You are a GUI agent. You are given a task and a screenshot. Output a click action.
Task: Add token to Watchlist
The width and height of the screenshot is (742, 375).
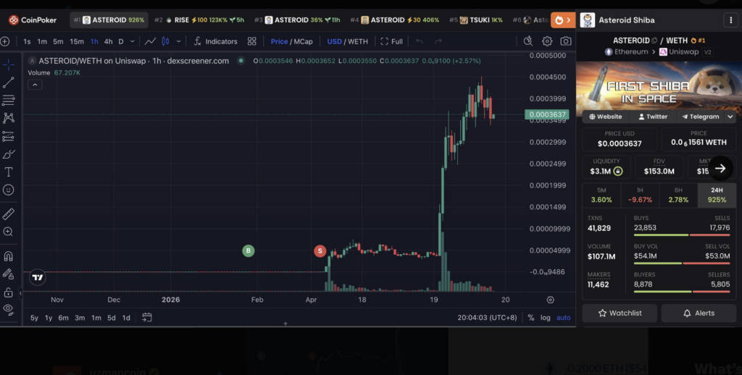point(620,313)
